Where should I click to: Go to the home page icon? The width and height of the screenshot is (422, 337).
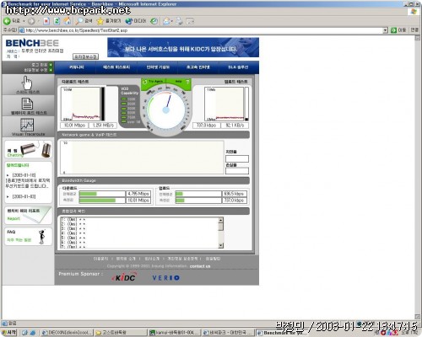point(67,21)
